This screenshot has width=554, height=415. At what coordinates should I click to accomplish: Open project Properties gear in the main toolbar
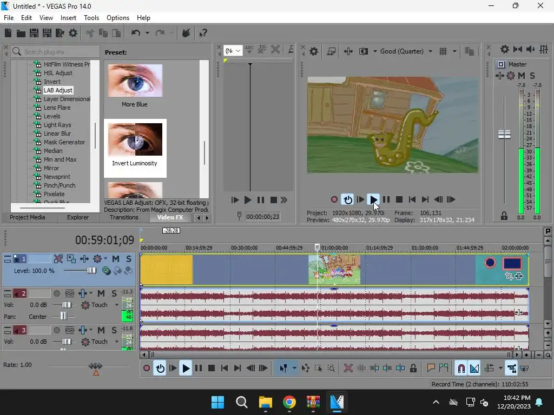click(73, 33)
